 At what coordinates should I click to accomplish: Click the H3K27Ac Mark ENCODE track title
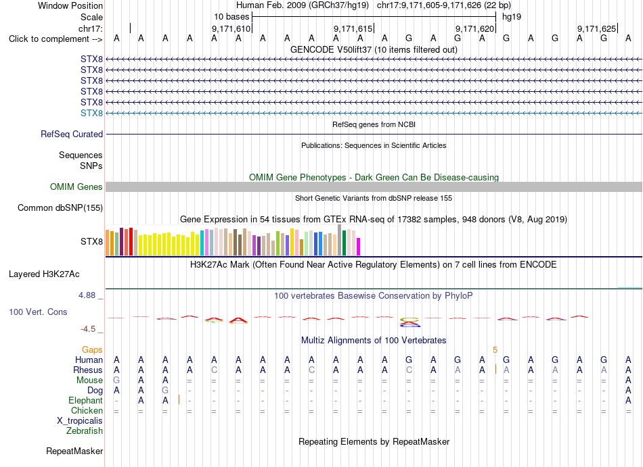coord(374,265)
